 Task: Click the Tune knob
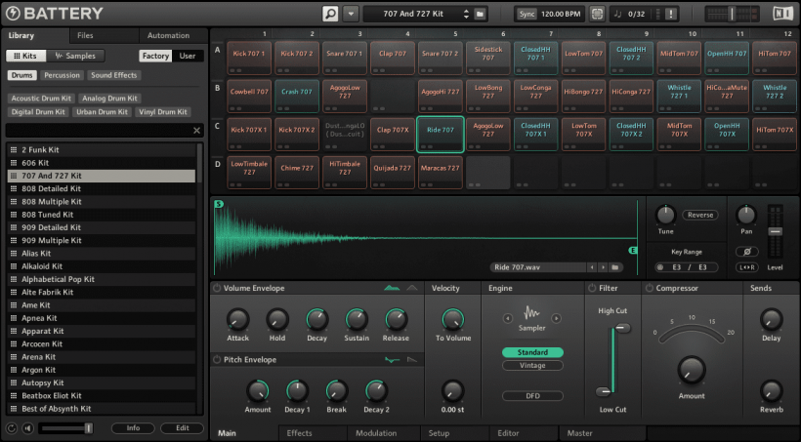[x=665, y=216]
